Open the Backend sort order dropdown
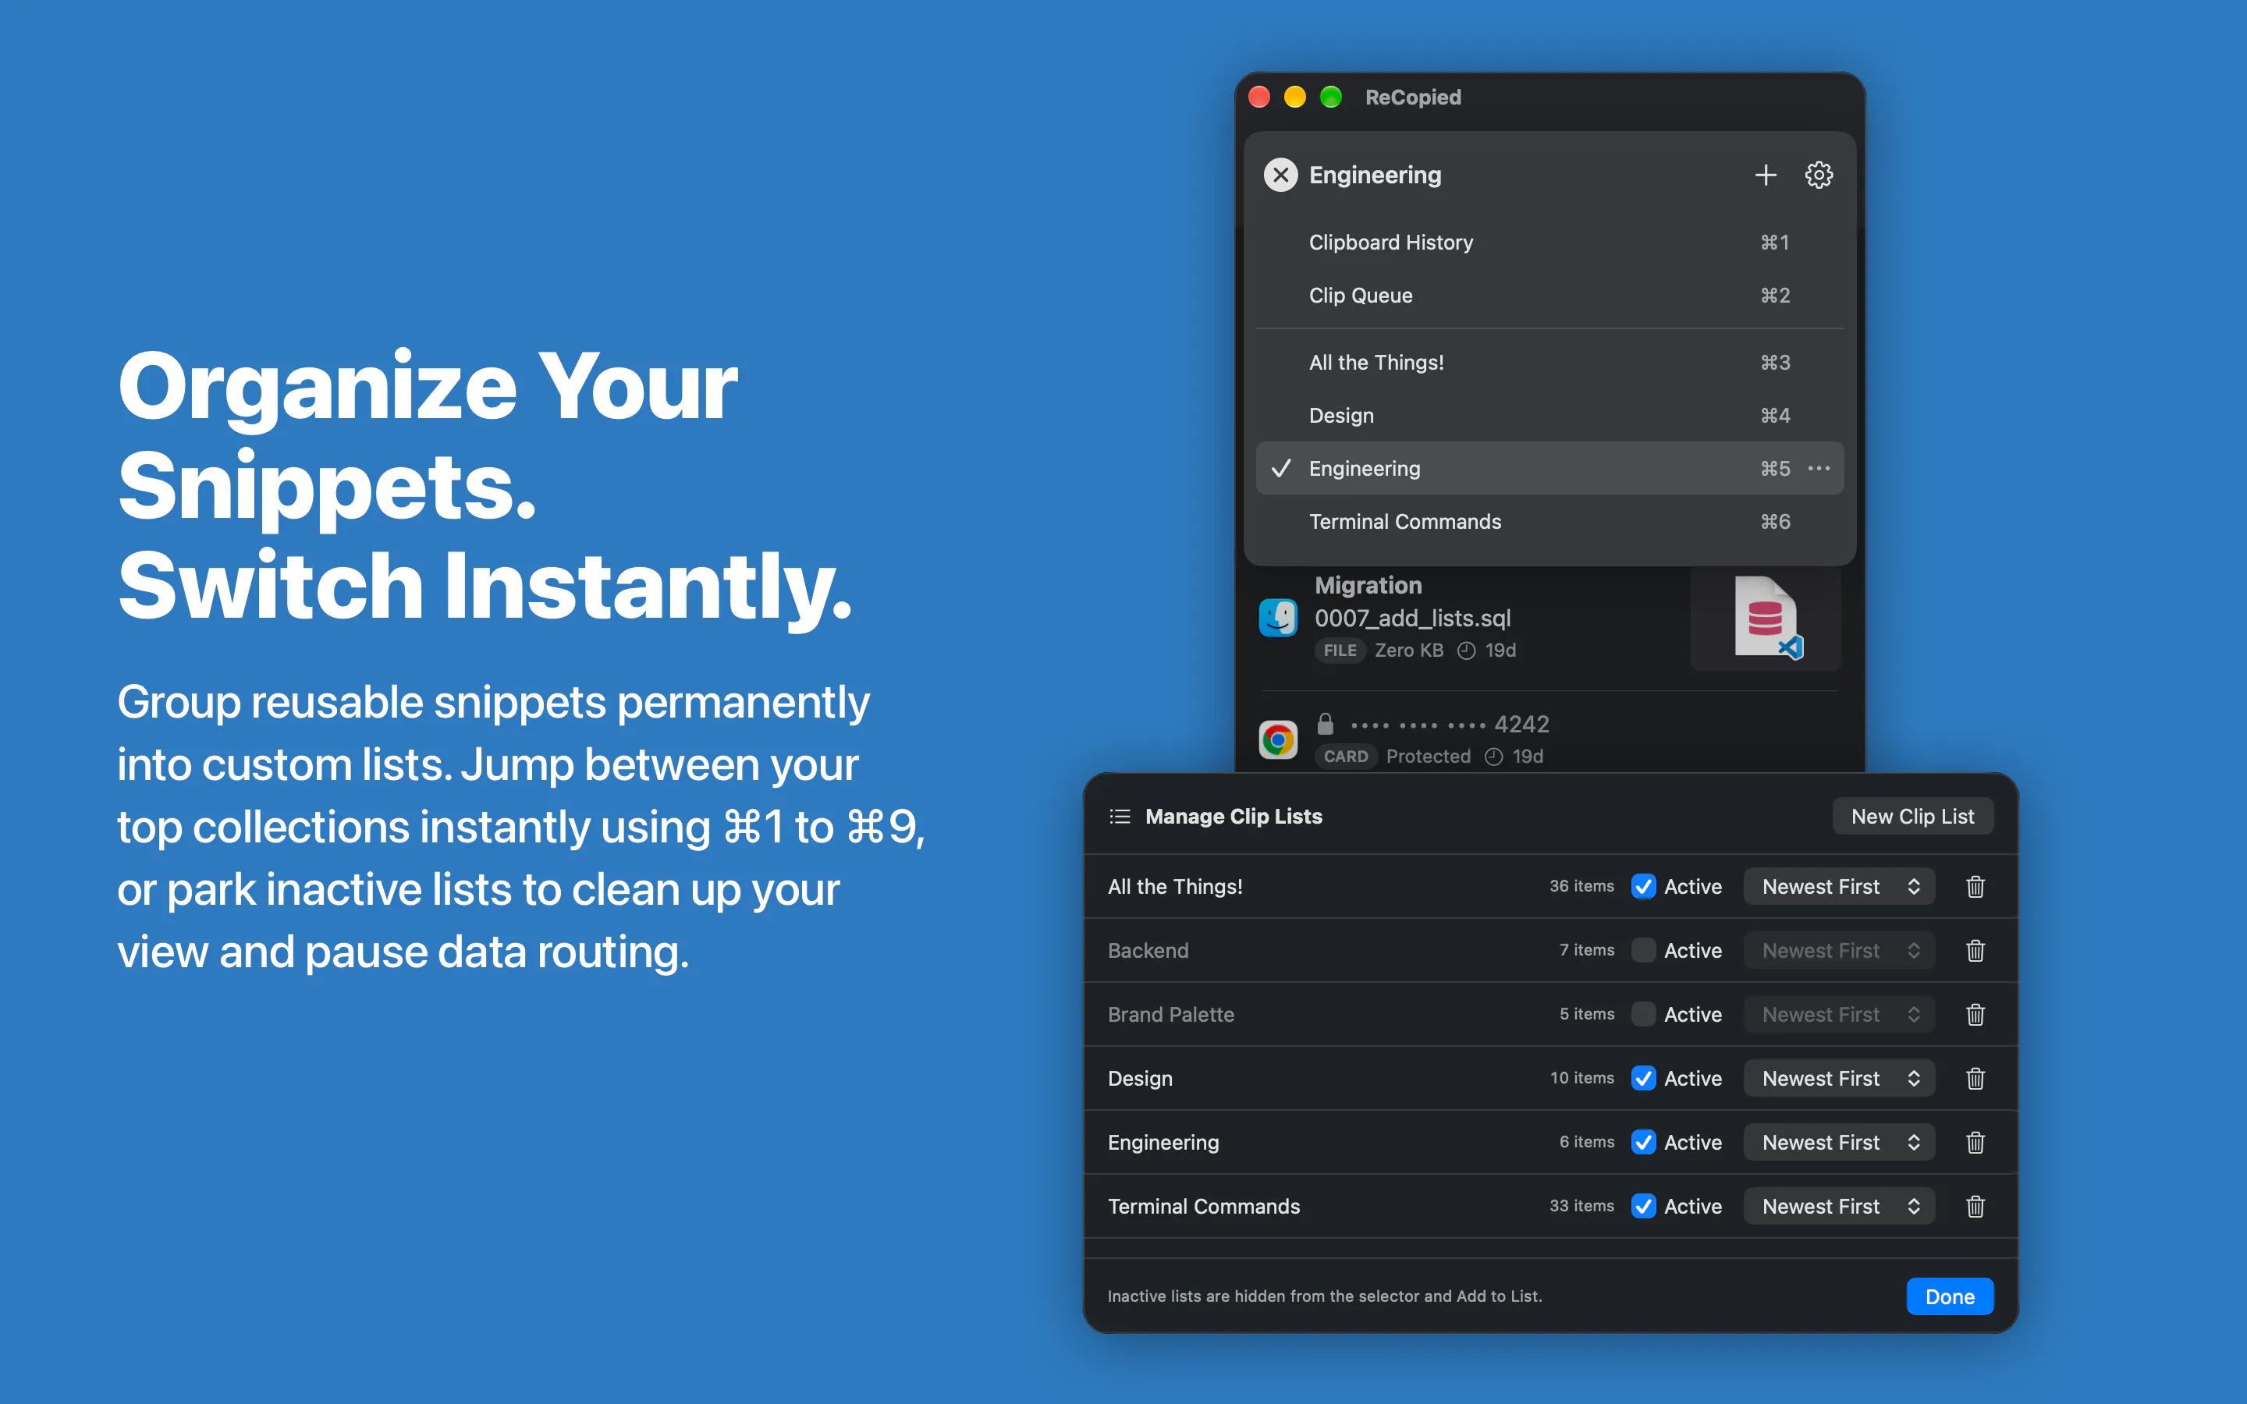The width and height of the screenshot is (2247, 1404). tap(1838, 950)
